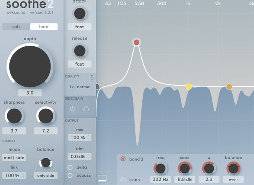Select the yellow band node
The height and width of the screenshot is (185, 254).
pos(189,87)
